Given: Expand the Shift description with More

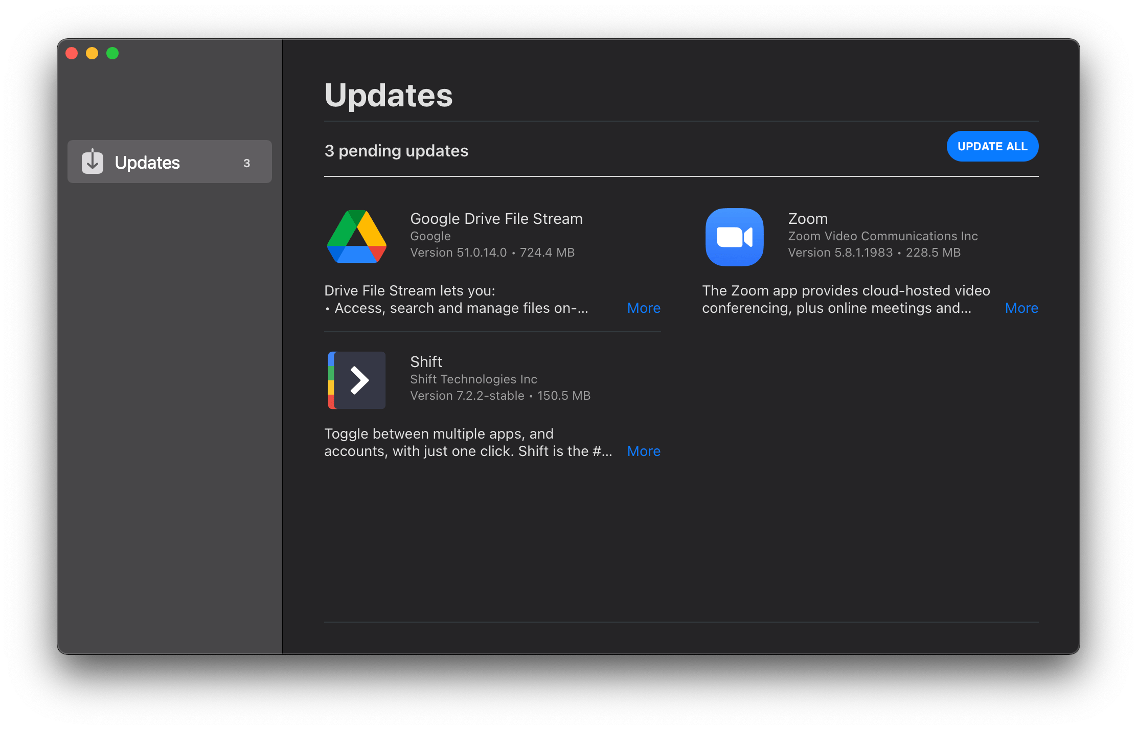Looking at the screenshot, I should [x=644, y=451].
